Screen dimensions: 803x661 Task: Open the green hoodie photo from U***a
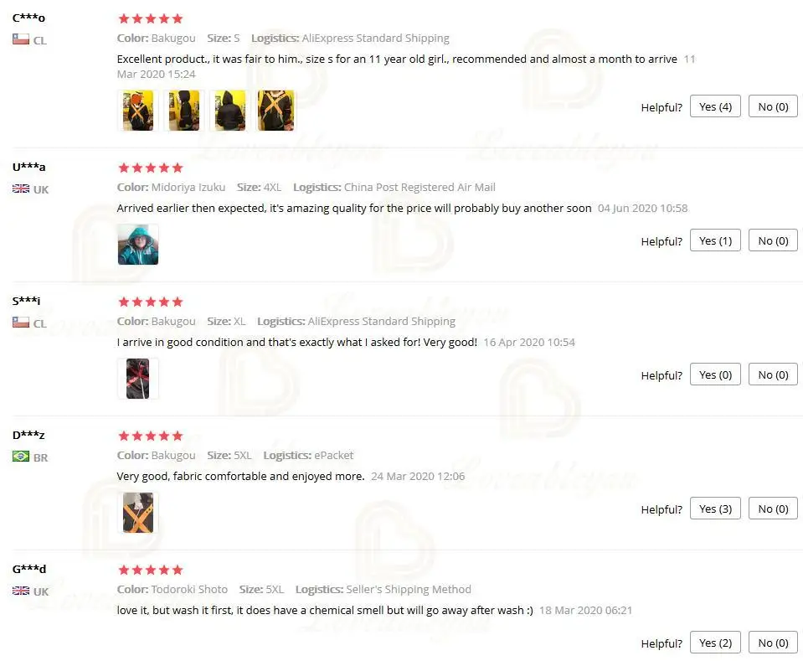(x=138, y=245)
